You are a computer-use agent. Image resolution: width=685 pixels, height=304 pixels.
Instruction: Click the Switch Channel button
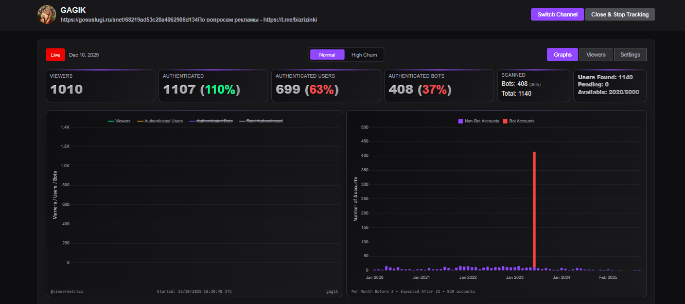[x=557, y=14]
